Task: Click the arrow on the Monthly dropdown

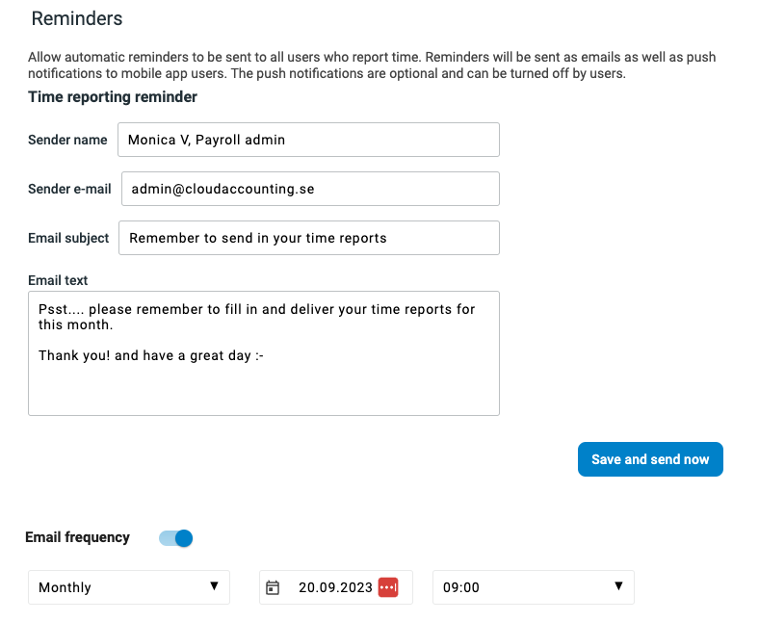Action: 214,586
